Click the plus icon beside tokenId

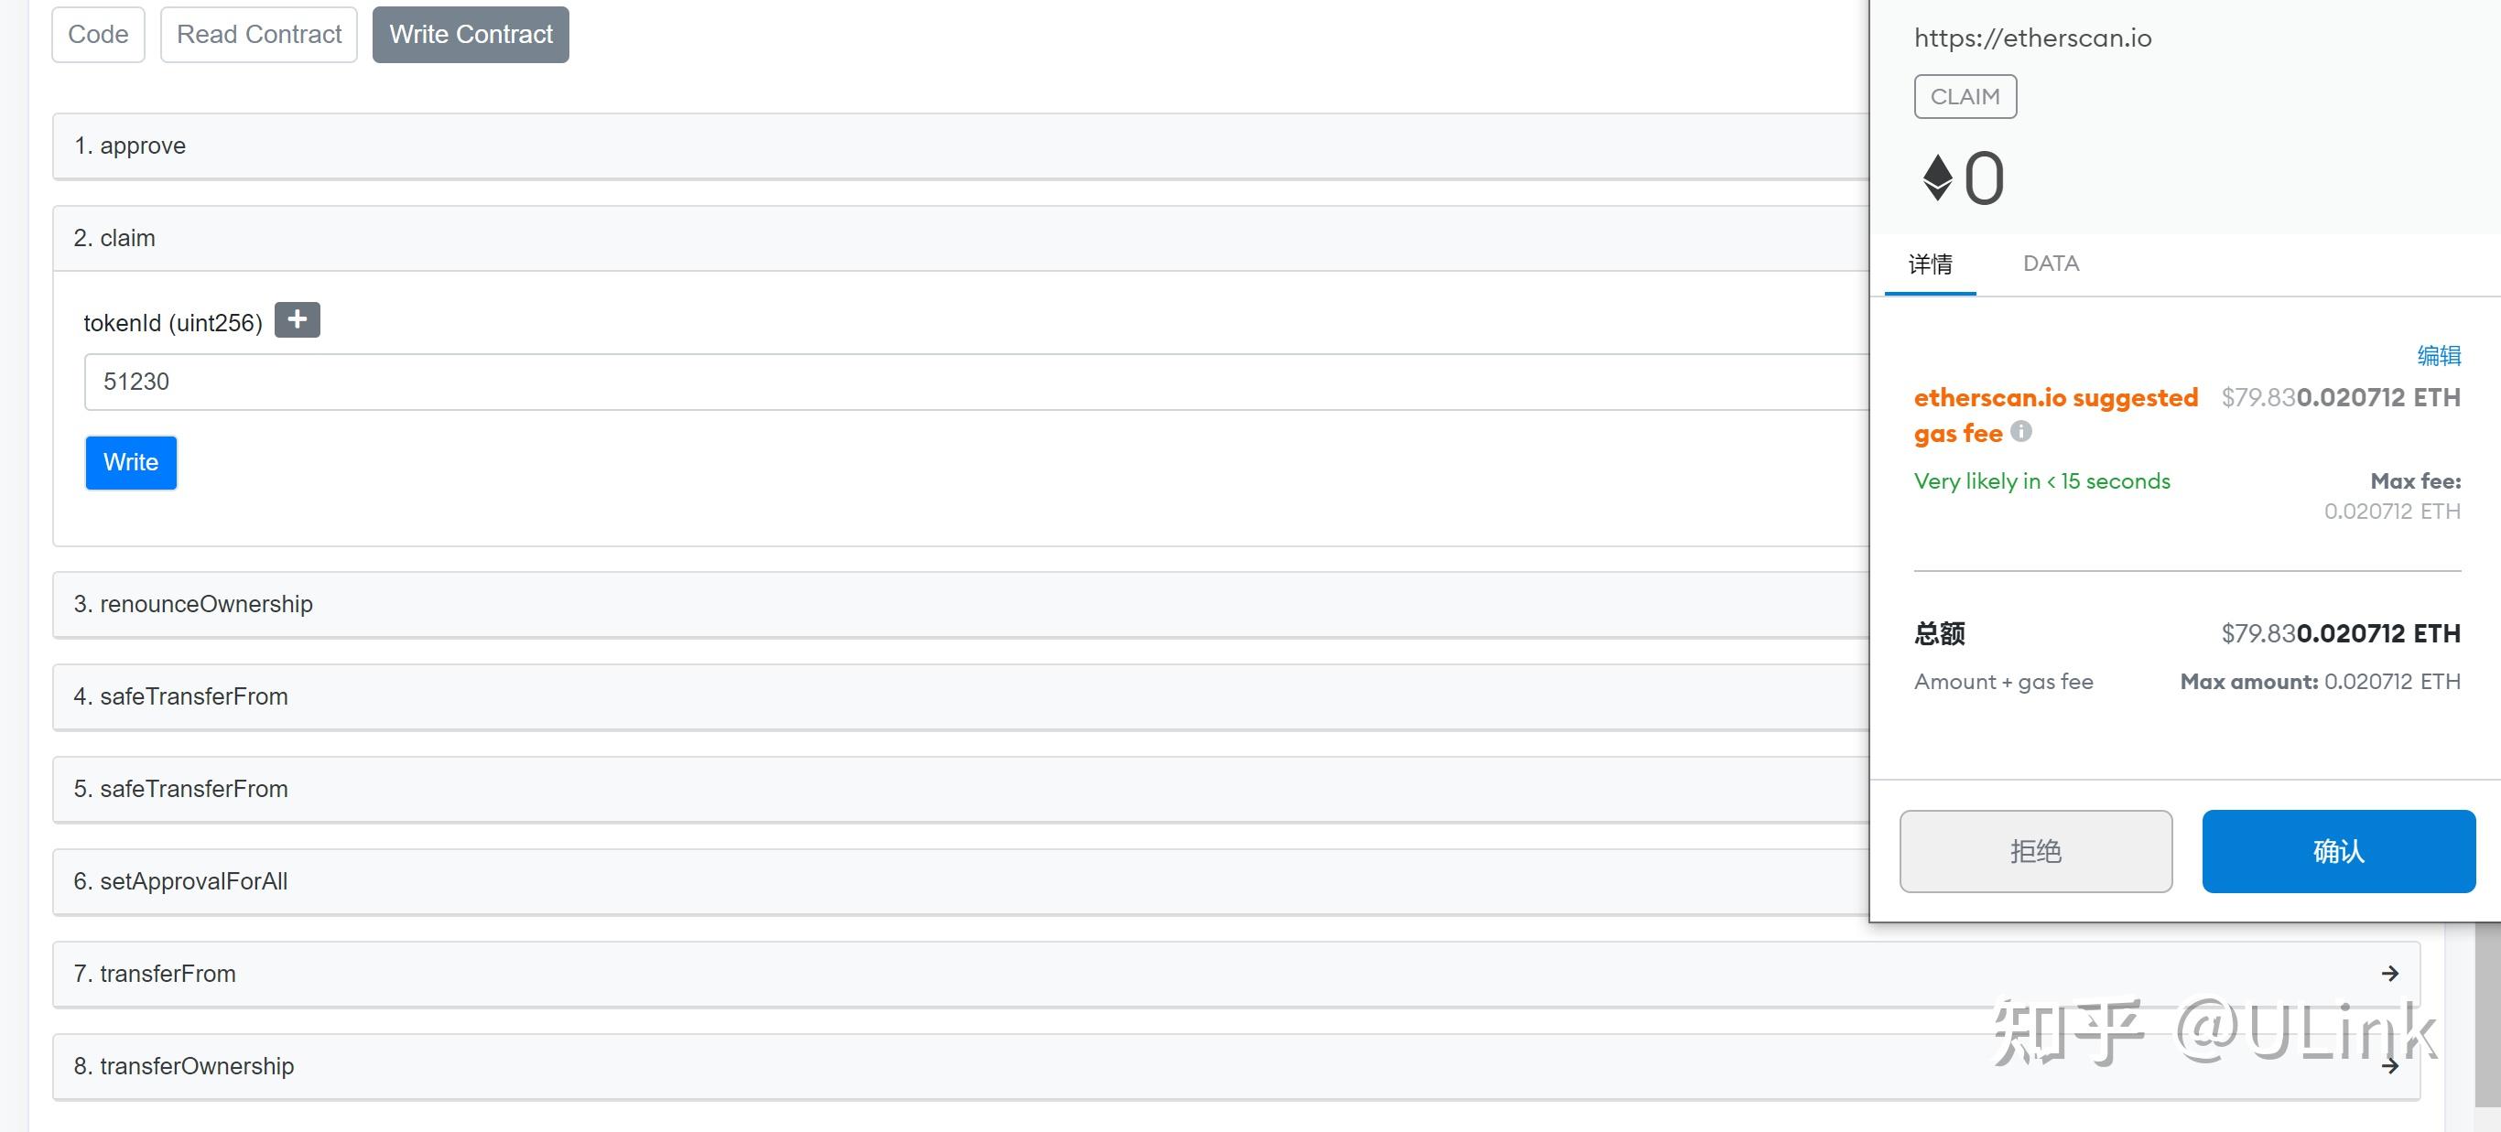pyautogui.click(x=298, y=319)
